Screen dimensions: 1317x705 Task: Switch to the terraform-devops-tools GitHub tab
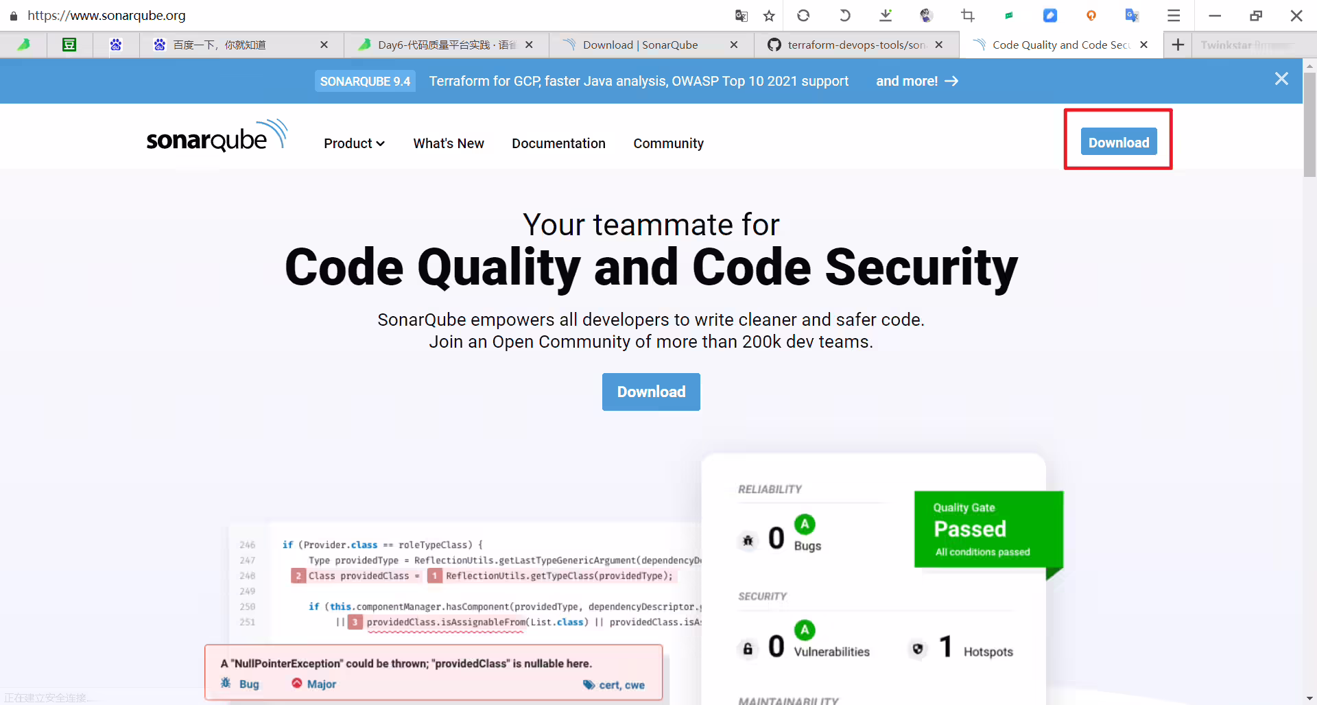point(857,45)
